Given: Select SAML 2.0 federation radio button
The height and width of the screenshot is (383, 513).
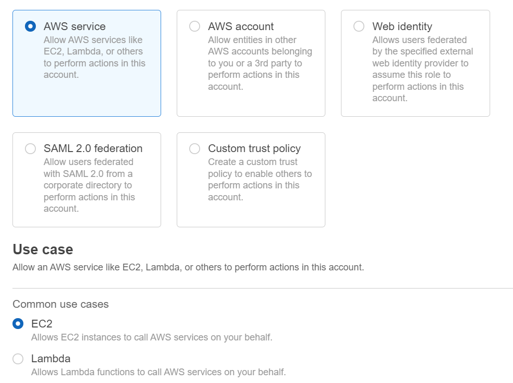Looking at the screenshot, I should pos(31,148).
